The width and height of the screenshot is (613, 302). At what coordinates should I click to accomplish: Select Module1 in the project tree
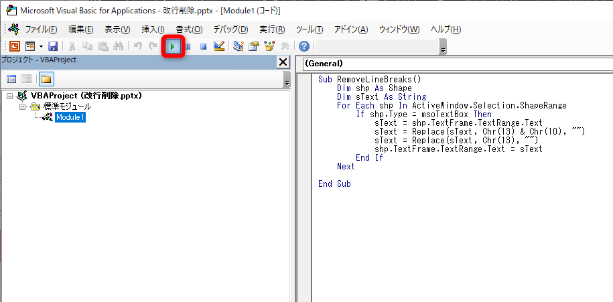70,117
